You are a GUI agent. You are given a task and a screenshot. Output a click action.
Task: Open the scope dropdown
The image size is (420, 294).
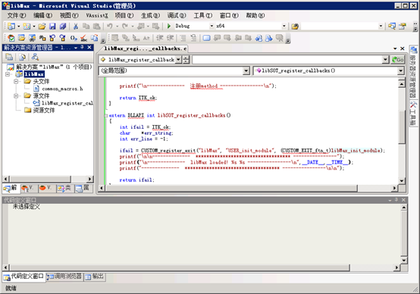[246, 70]
